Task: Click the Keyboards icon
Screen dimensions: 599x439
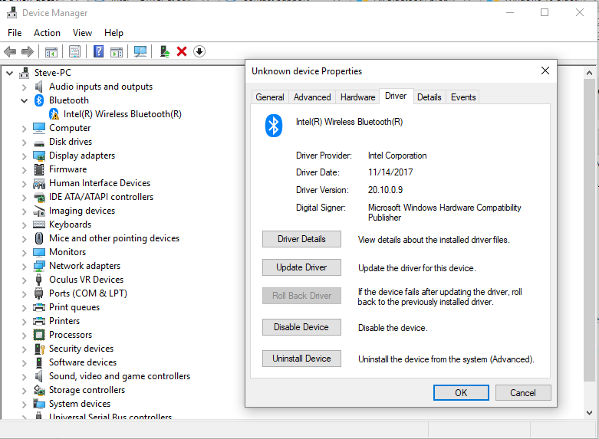Action: (x=39, y=224)
